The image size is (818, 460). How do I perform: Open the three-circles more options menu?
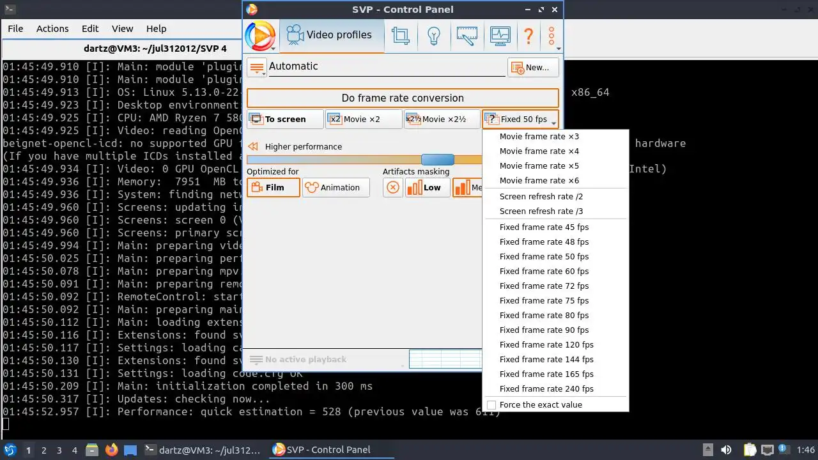(552, 36)
